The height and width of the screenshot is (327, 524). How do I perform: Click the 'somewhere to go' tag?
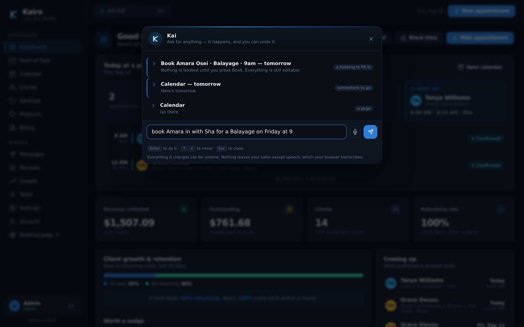pos(354,88)
